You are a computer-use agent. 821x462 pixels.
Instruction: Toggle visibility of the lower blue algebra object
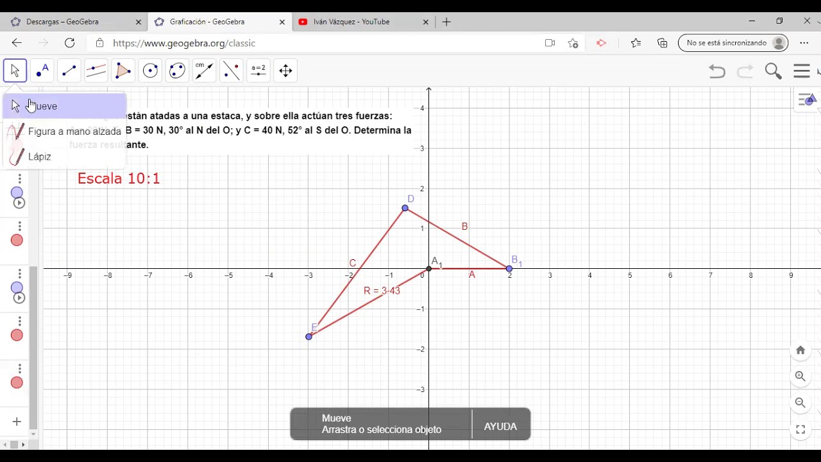(x=17, y=288)
